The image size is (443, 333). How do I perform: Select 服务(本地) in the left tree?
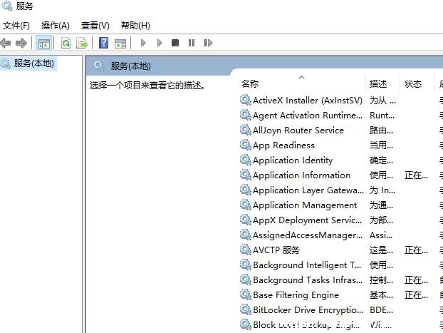pyautogui.click(x=34, y=63)
